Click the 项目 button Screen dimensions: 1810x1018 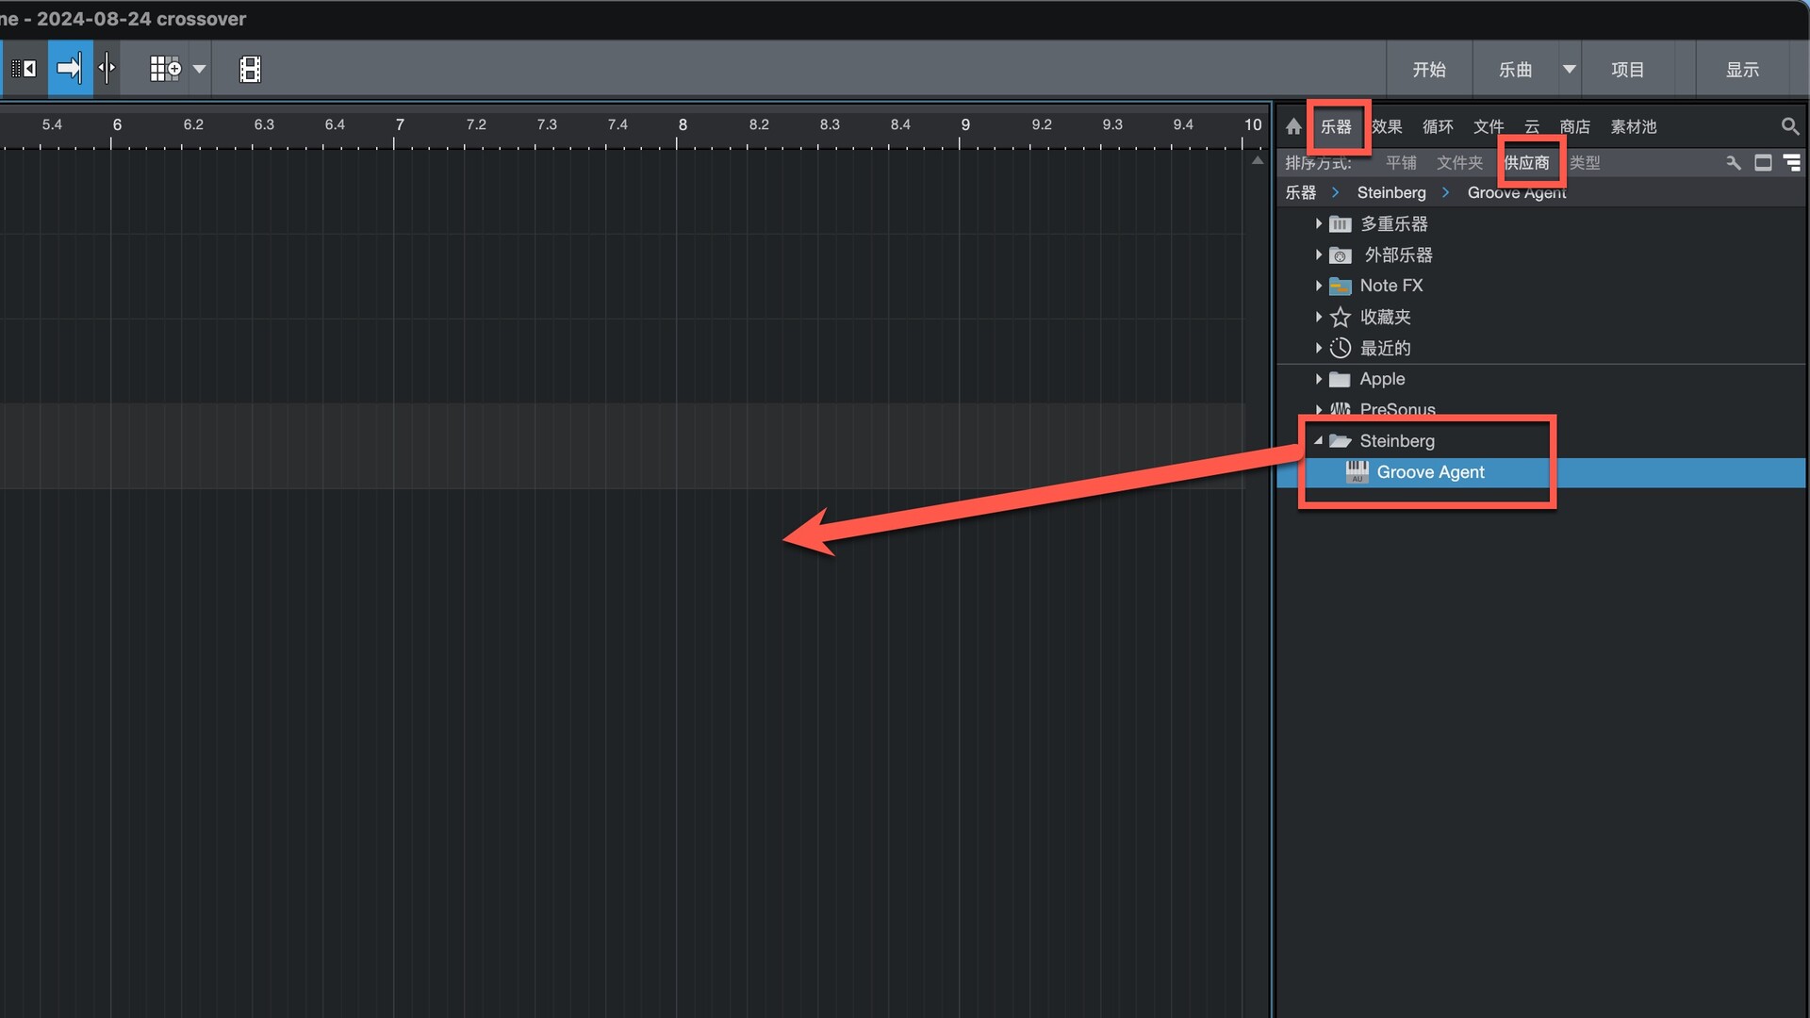pyautogui.click(x=1627, y=69)
